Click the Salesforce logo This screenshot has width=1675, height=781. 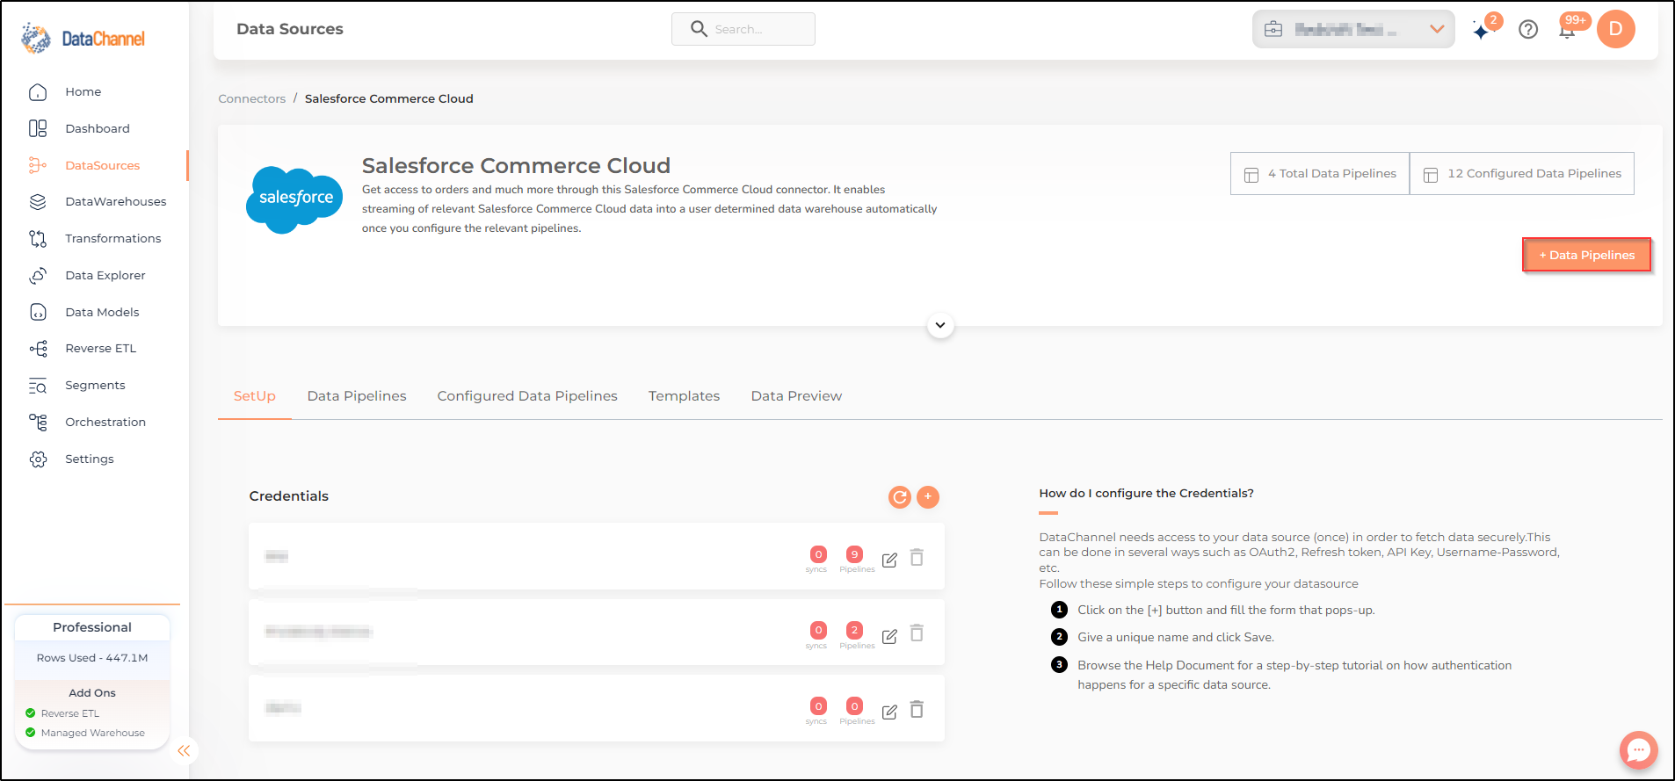295,199
